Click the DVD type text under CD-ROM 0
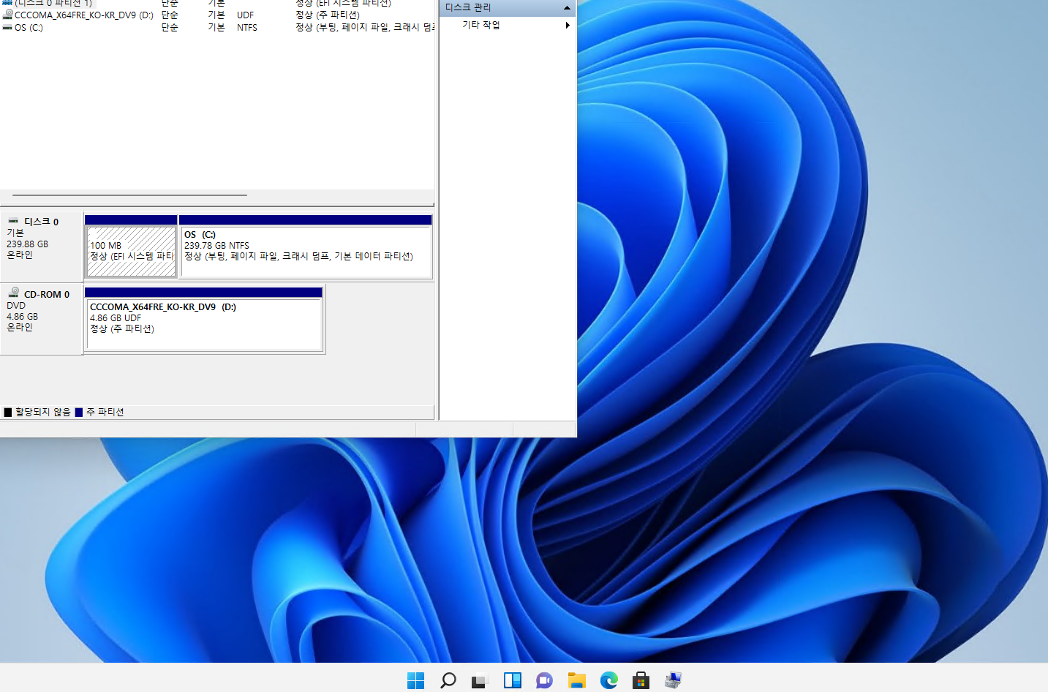The height and width of the screenshot is (692, 1048). click(x=16, y=306)
